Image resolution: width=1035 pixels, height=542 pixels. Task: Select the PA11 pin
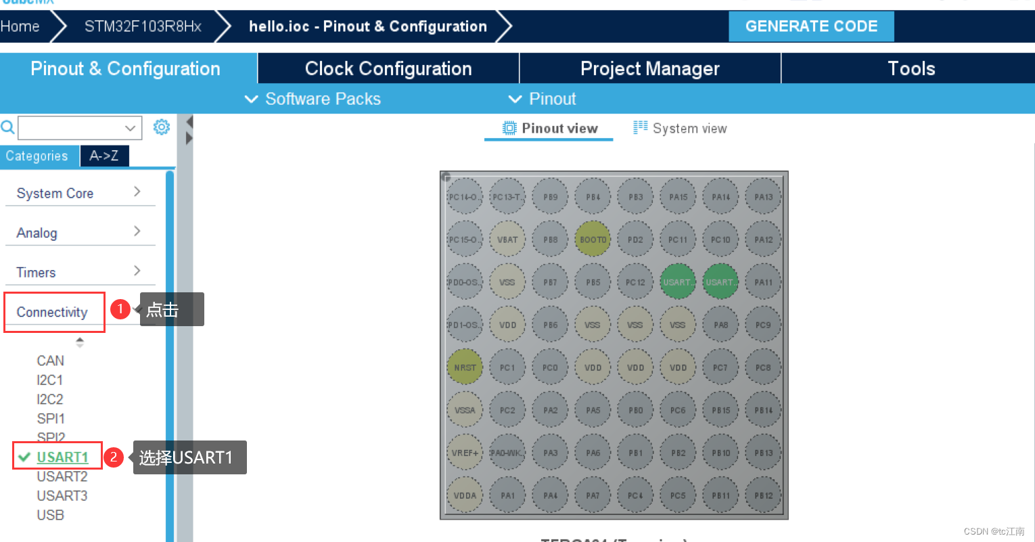763,282
